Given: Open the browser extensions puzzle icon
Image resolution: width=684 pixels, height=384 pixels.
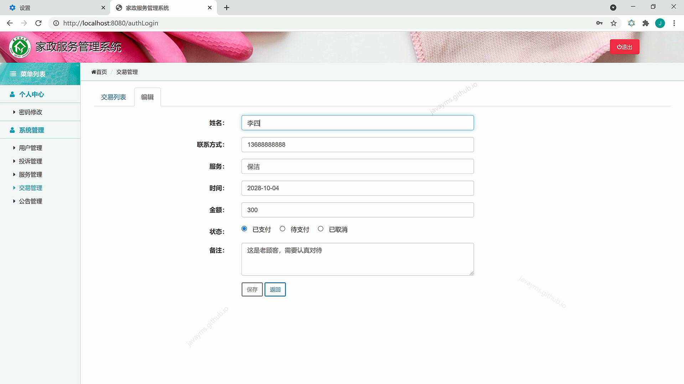Looking at the screenshot, I should pyautogui.click(x=646, y=23).
